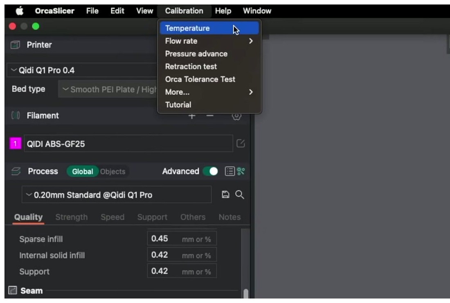The image size is (450, 303).
Task: Click the Printer section icon
Action: tap(15, 45)
